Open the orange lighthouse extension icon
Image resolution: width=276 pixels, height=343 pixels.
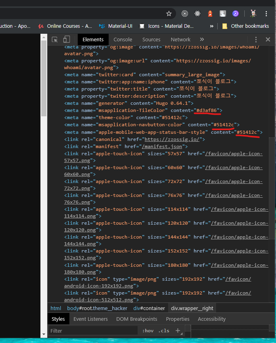[x=210, y=14]
